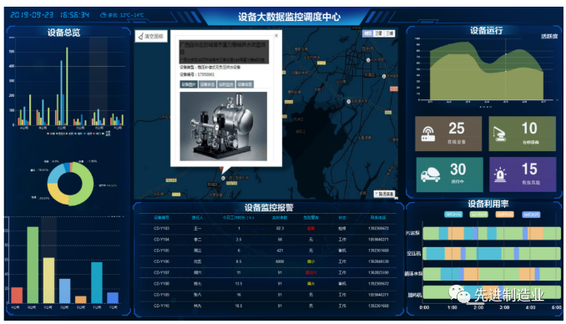Click the green legend swatch in 设备利用率
Screen dimensions: 566x324
(x=478, y=215)
